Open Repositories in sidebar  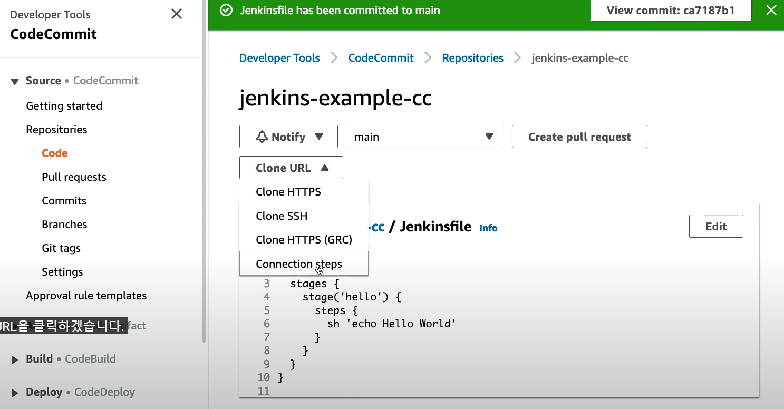click(x=56, y=130)
